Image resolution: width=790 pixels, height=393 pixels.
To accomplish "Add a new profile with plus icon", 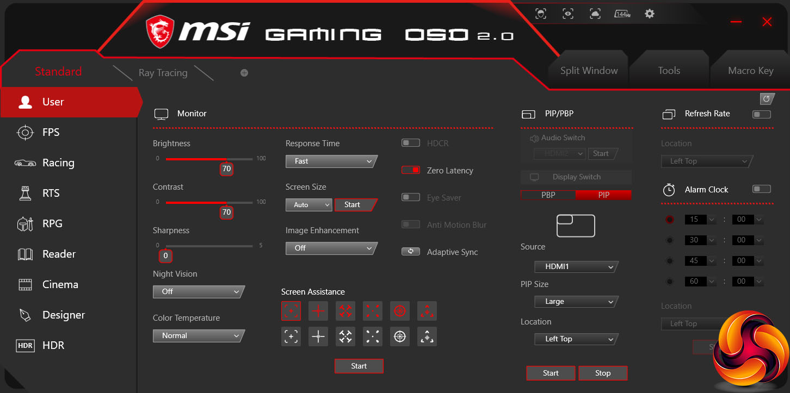I will point(244,73).
